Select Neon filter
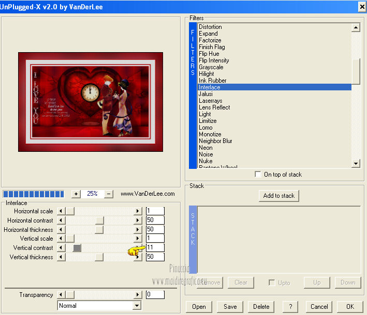 [x=274, y=148]
